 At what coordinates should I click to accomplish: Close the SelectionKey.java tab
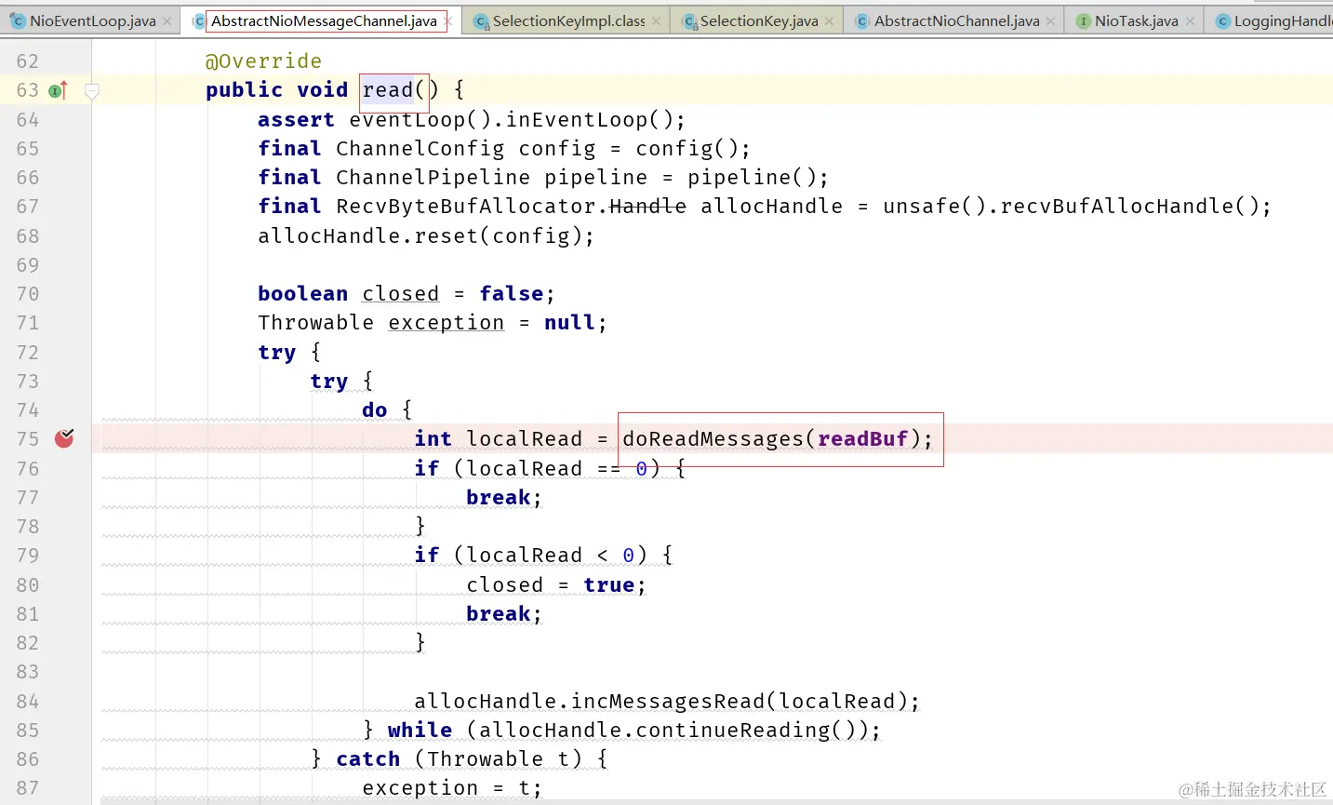(x=829, y=20)
